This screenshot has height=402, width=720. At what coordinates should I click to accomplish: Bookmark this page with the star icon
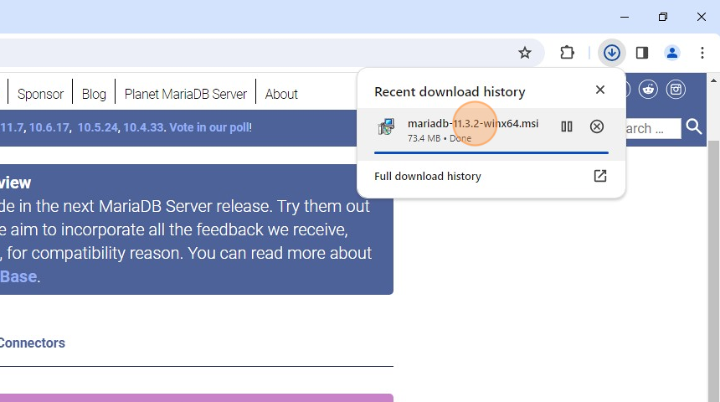tap(524, 53)
